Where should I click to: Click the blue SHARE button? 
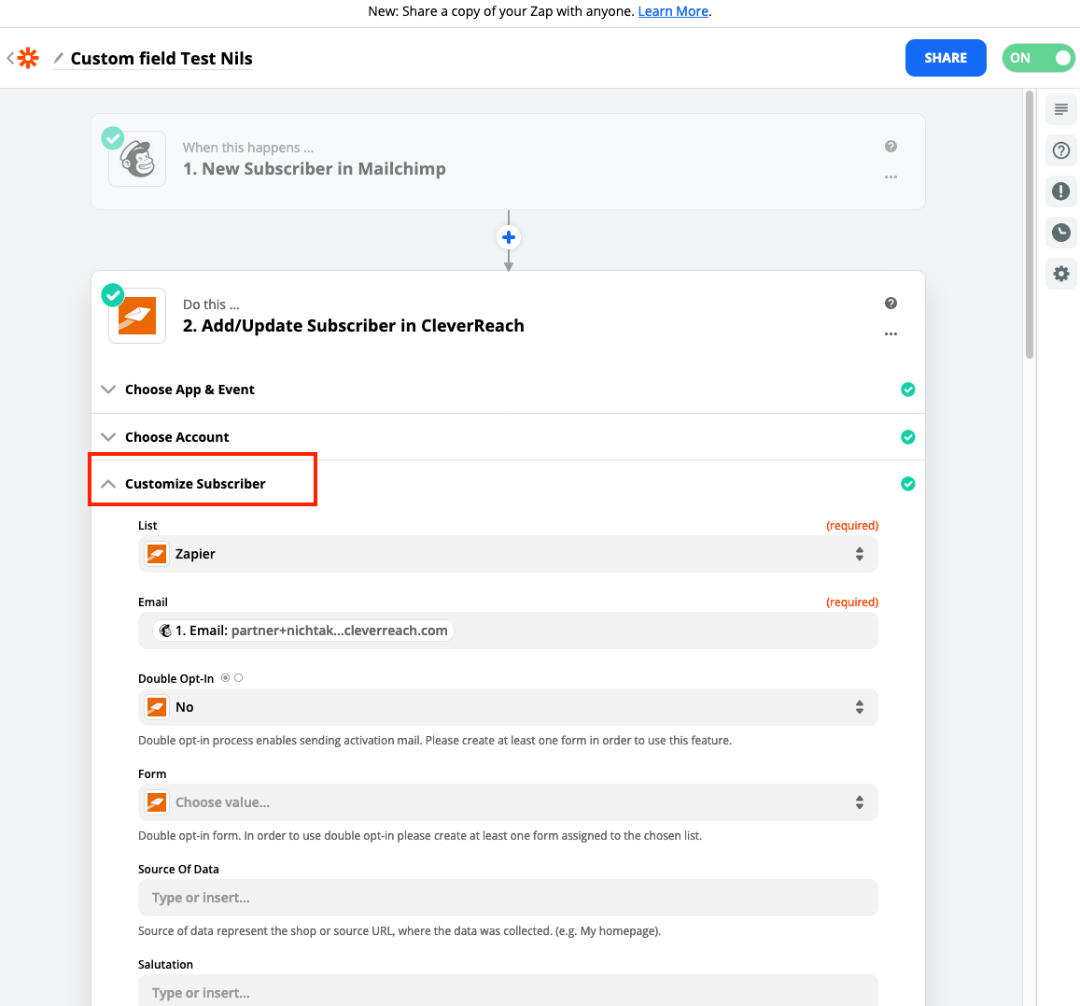point(945,58)
